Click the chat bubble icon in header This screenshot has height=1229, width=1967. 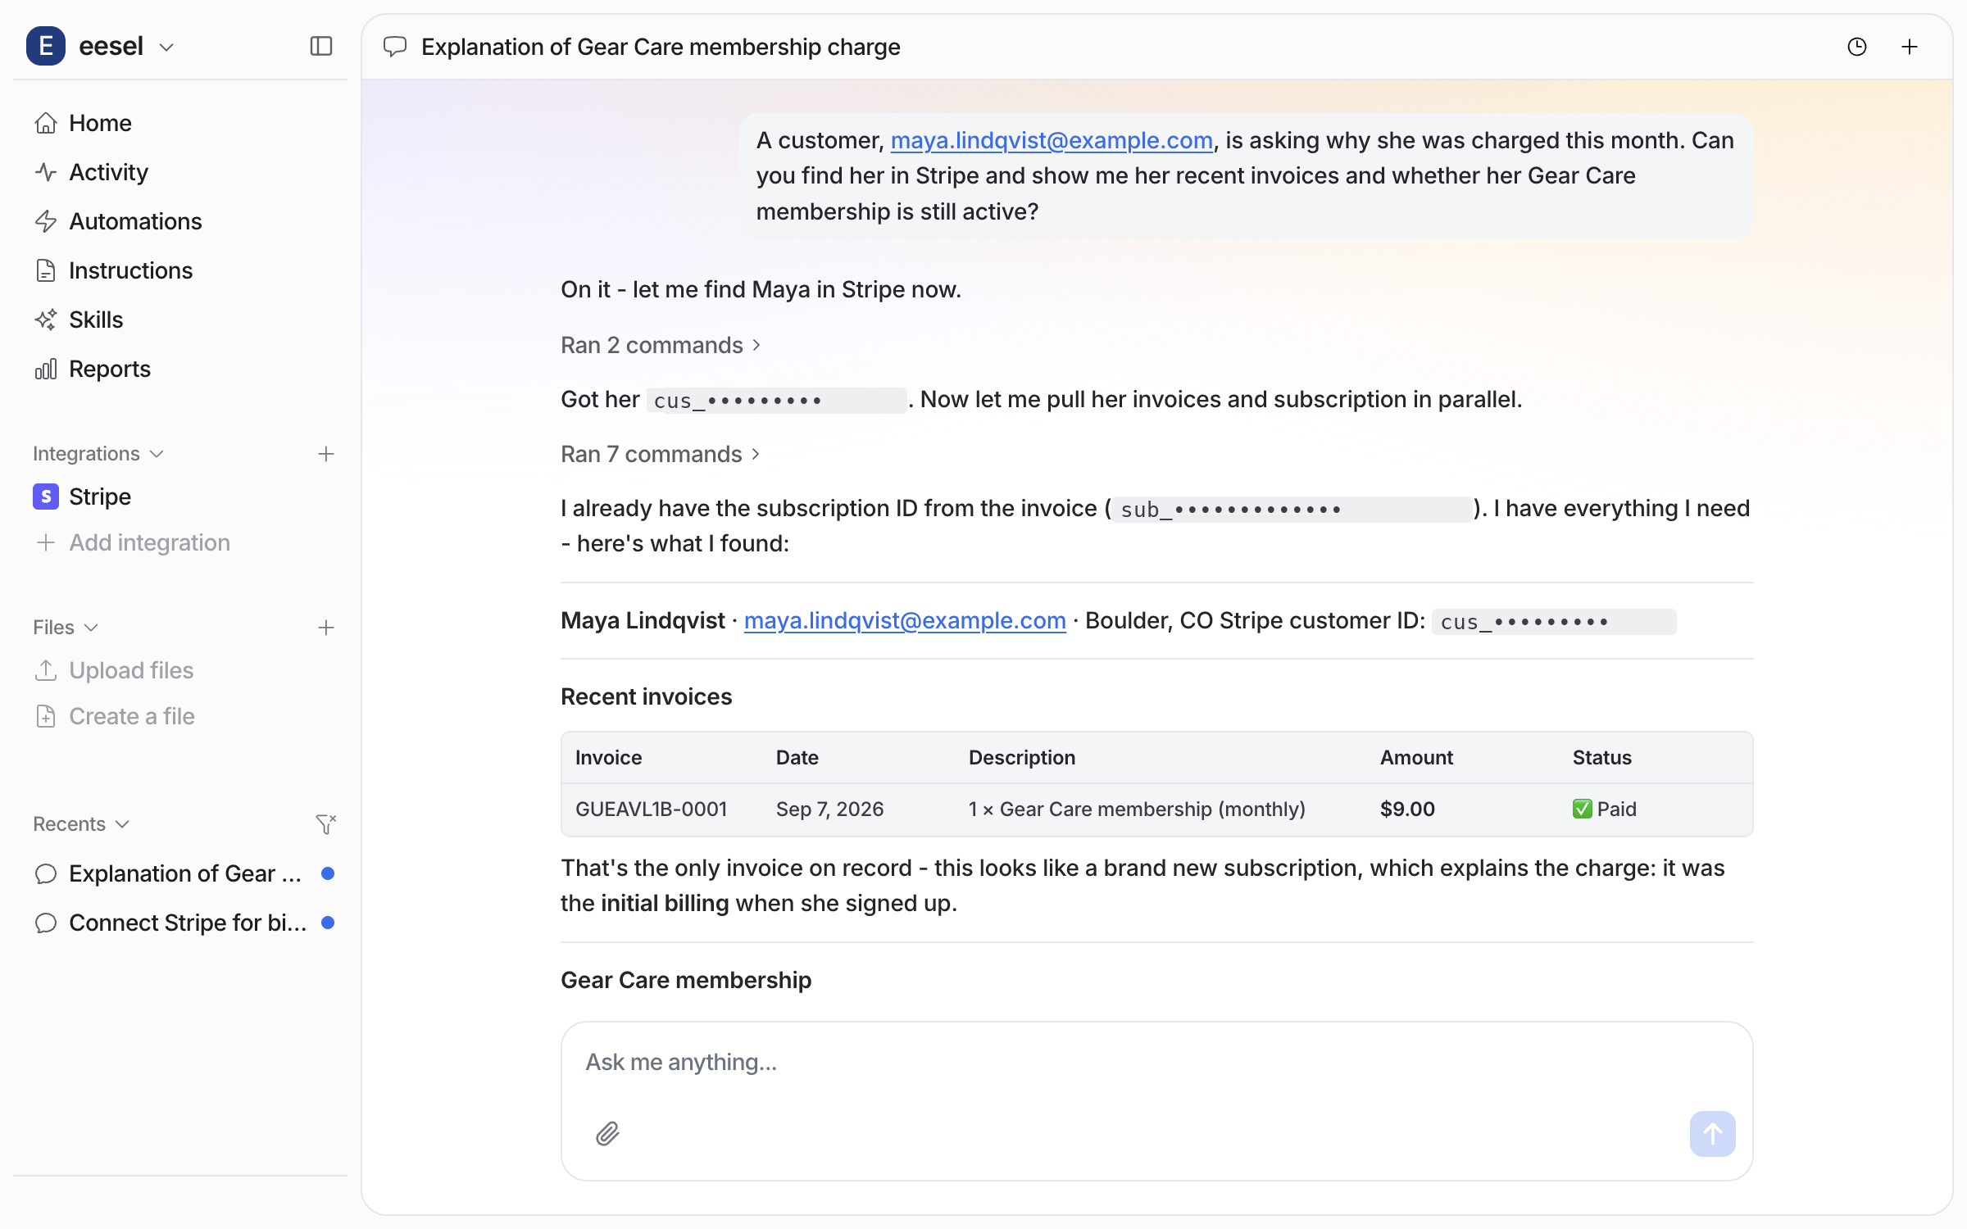395,47
